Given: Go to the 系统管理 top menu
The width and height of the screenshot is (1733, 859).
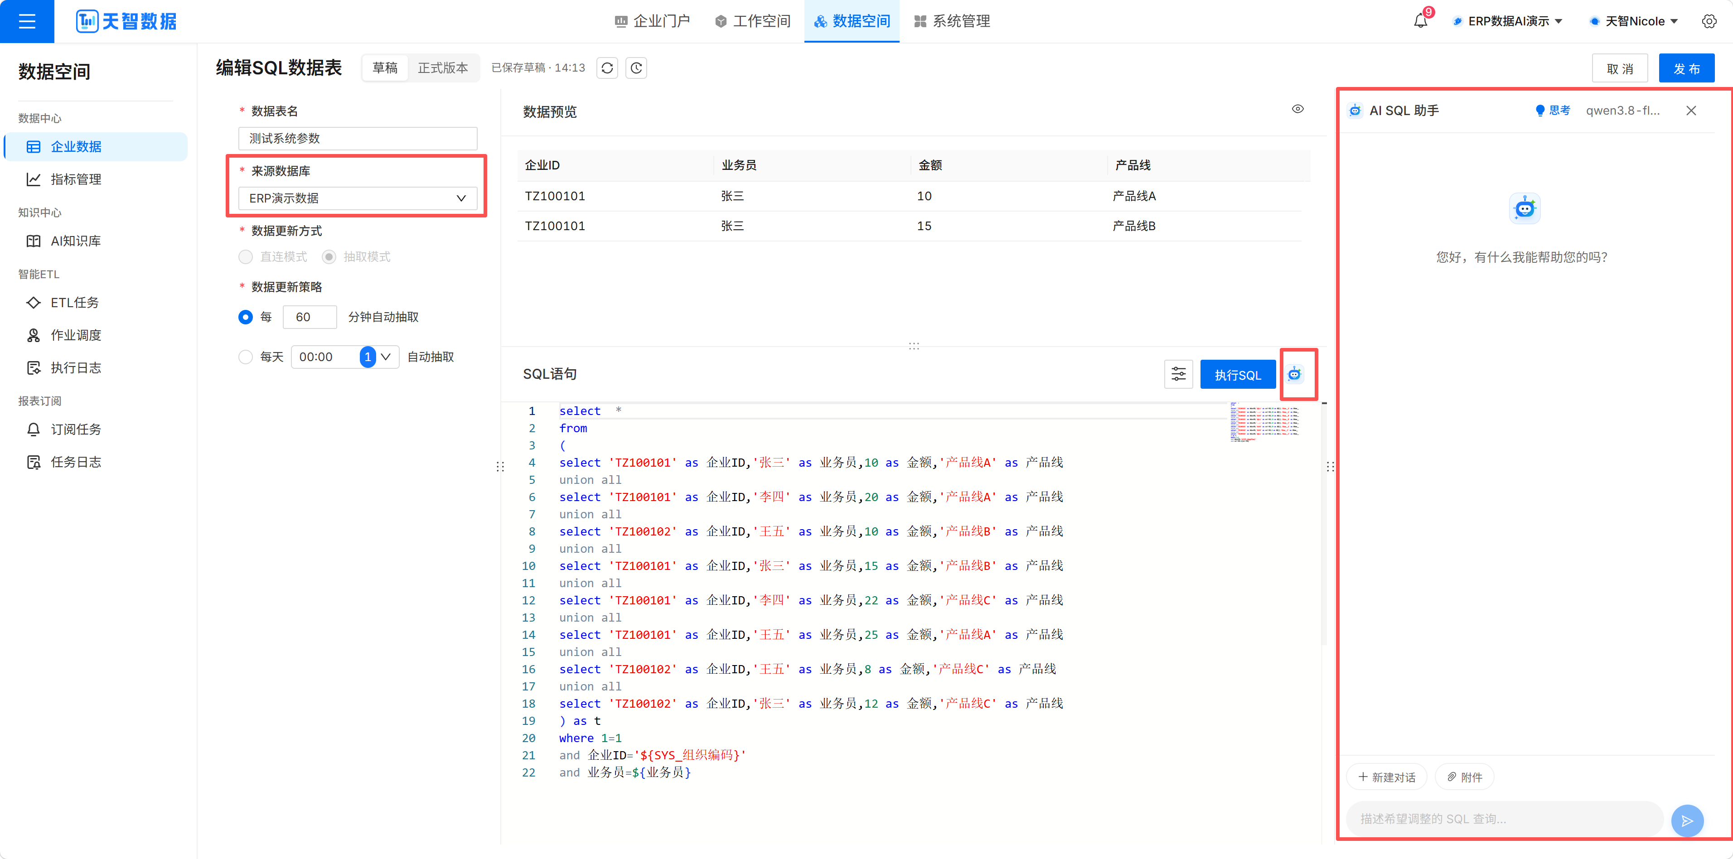Looking at the screenshot, I should (951, 21).
